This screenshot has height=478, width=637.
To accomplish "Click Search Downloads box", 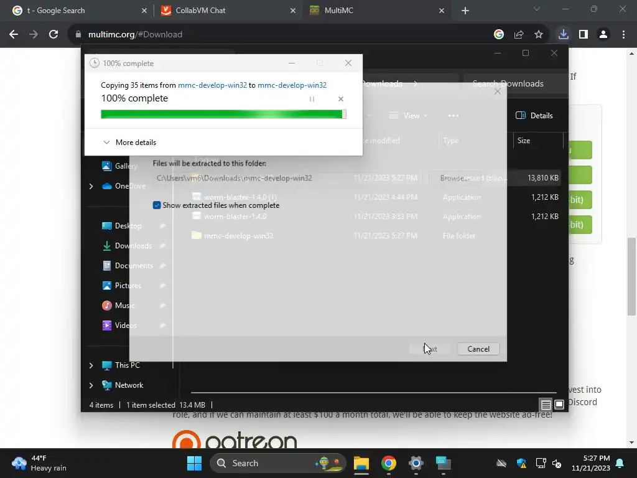I will (515, 84).
